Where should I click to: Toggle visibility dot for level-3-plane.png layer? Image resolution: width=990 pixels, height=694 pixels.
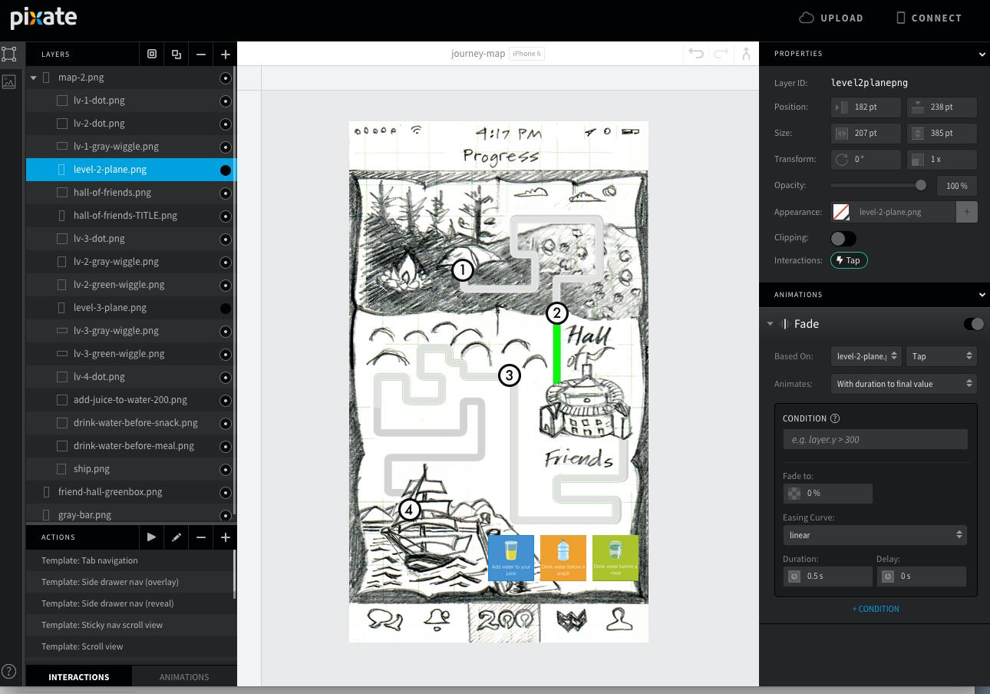tap(226, 308)
